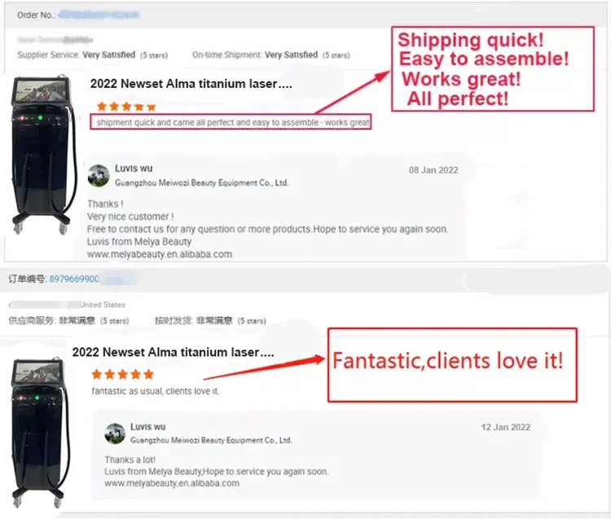This screenshot has width=611, height=519.
Task: Open order number 8979669900 link
Action: [x=74, y=279]
